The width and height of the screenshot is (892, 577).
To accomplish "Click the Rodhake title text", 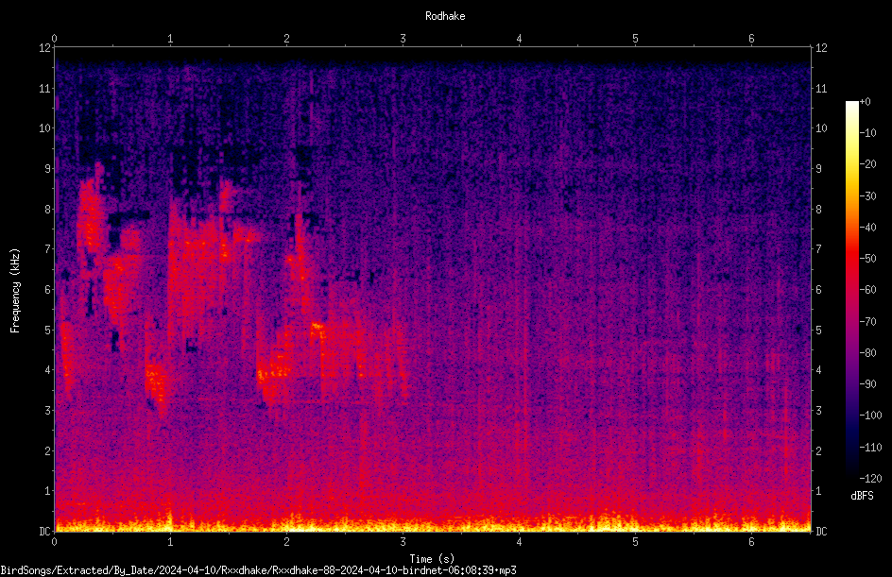I will (445, 16).
